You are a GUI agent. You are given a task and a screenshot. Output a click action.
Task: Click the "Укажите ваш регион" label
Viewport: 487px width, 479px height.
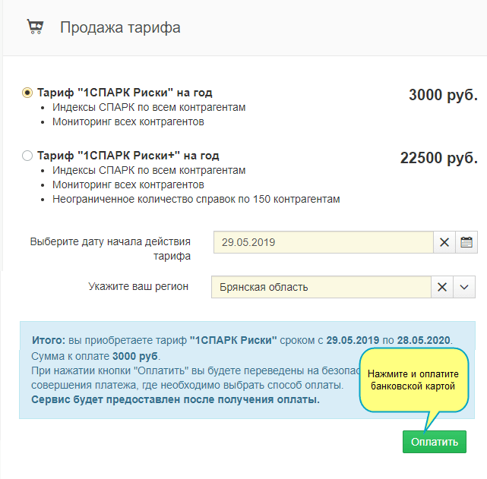tap(138, 287)
